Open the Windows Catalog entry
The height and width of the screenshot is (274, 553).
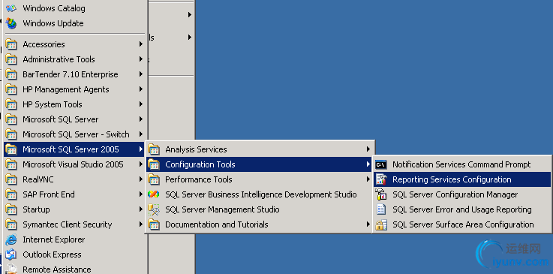[x=74, y=8]
